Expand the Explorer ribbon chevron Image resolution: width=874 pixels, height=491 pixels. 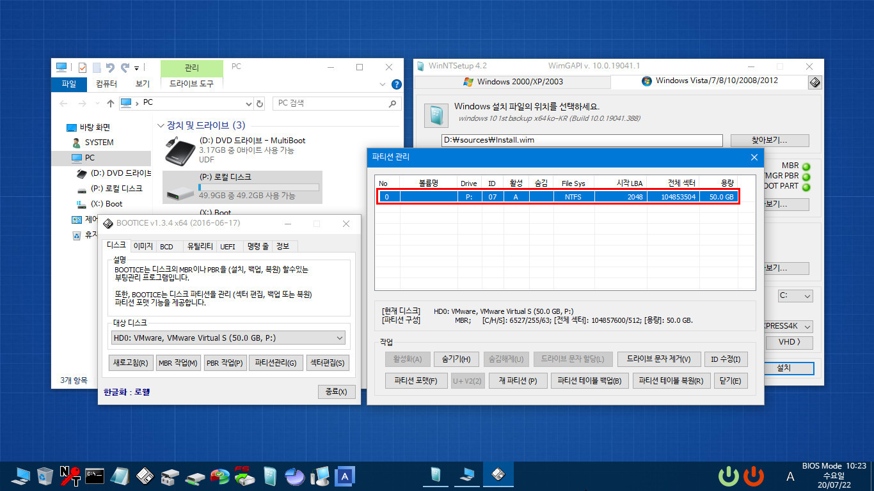tap(383, 84)
